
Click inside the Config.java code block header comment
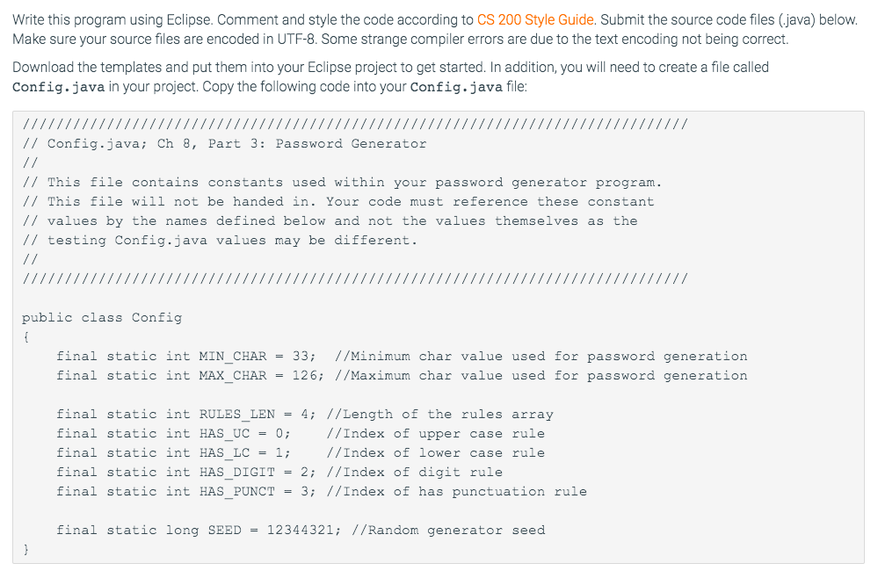pos(355,201)
